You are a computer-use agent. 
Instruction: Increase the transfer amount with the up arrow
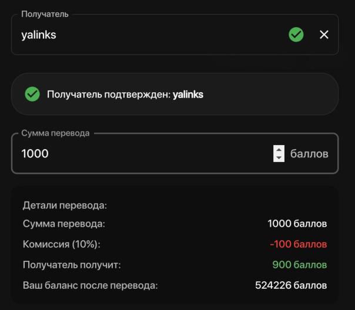pos(279,150)
